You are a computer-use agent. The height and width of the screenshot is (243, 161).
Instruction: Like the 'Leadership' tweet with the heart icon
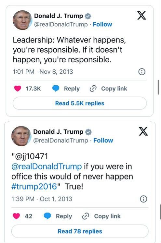point(18,89)
